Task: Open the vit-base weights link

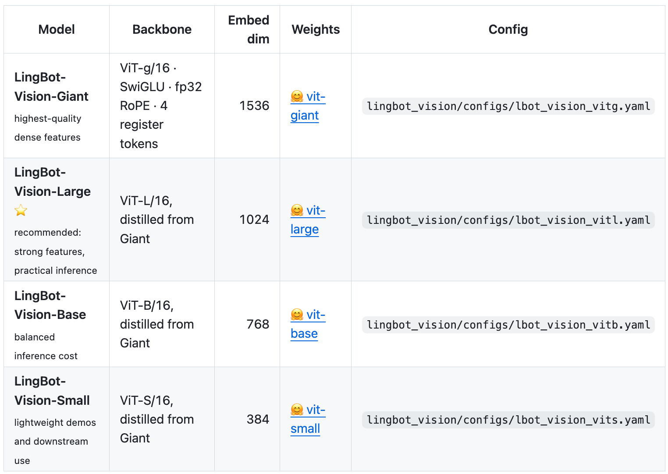Action: pyautogui.click(x=308, y=324)
